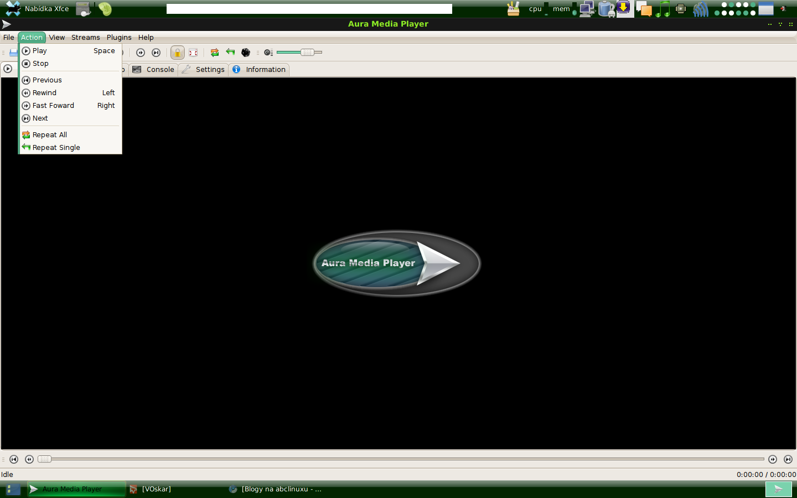Click the yellow lock icon in toolbar
The image size is (797, 498).
[x=177, y=53]
